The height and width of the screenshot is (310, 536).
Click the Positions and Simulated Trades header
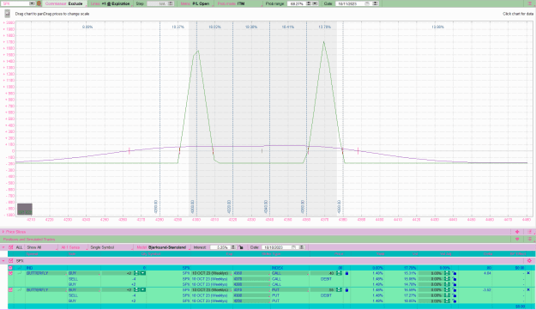[29, 240]
